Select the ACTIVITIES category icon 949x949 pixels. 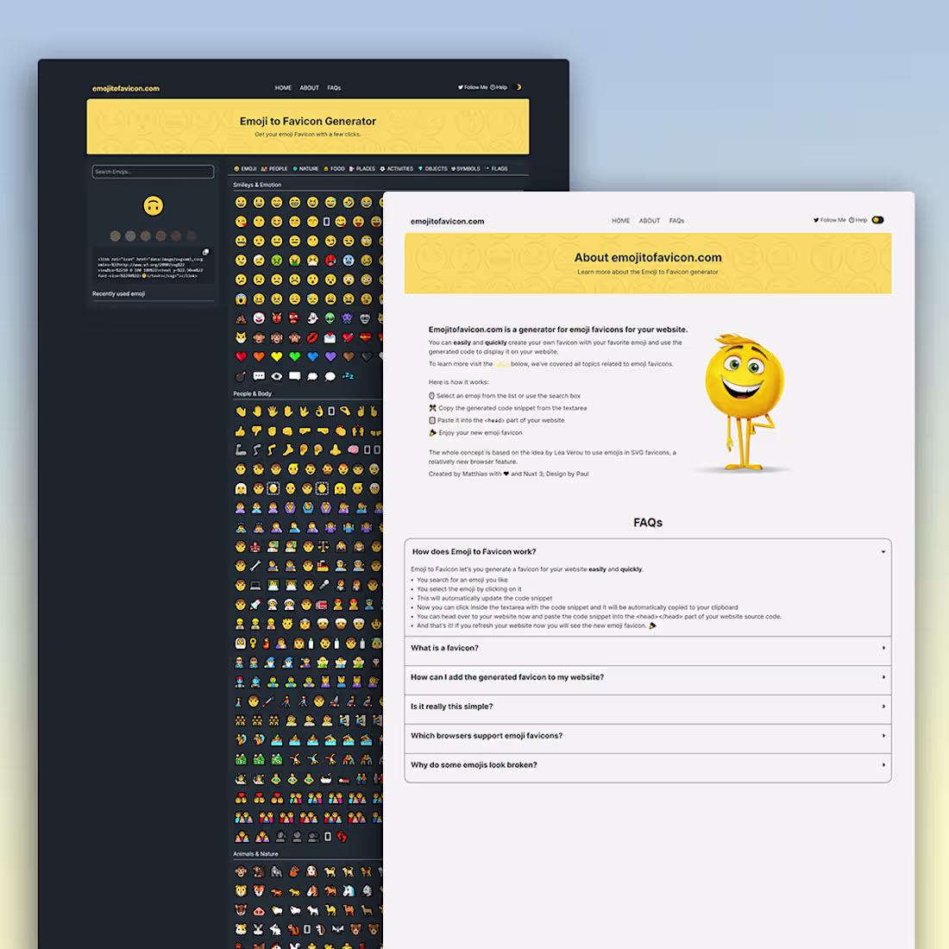[382, 169]
